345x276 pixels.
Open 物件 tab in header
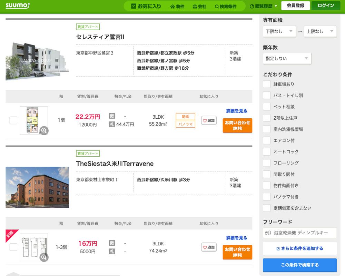pyautogui.click(x=177, y=7)
